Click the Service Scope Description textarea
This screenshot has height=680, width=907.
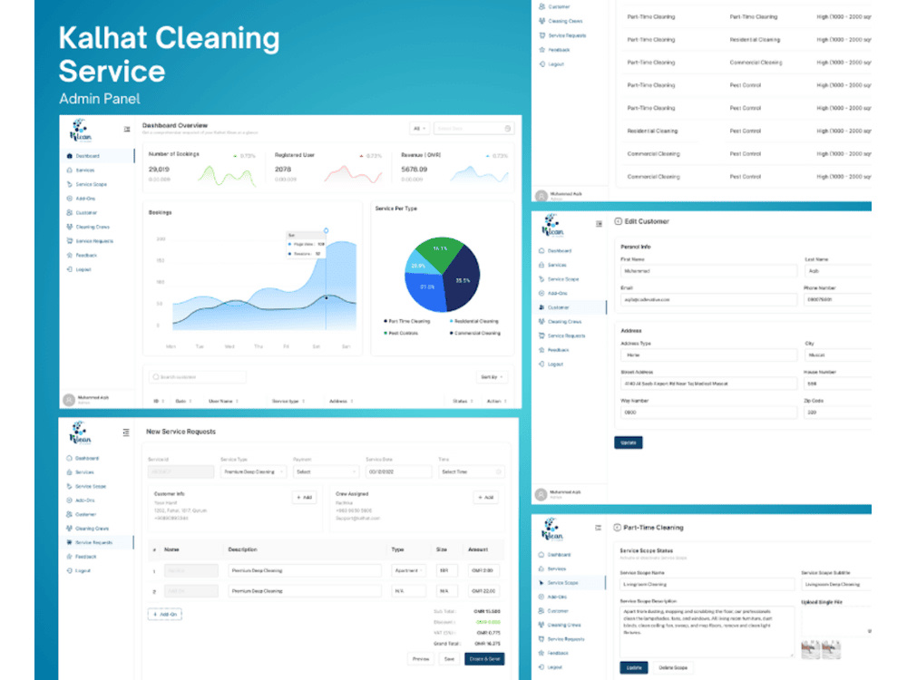(707, 632)
